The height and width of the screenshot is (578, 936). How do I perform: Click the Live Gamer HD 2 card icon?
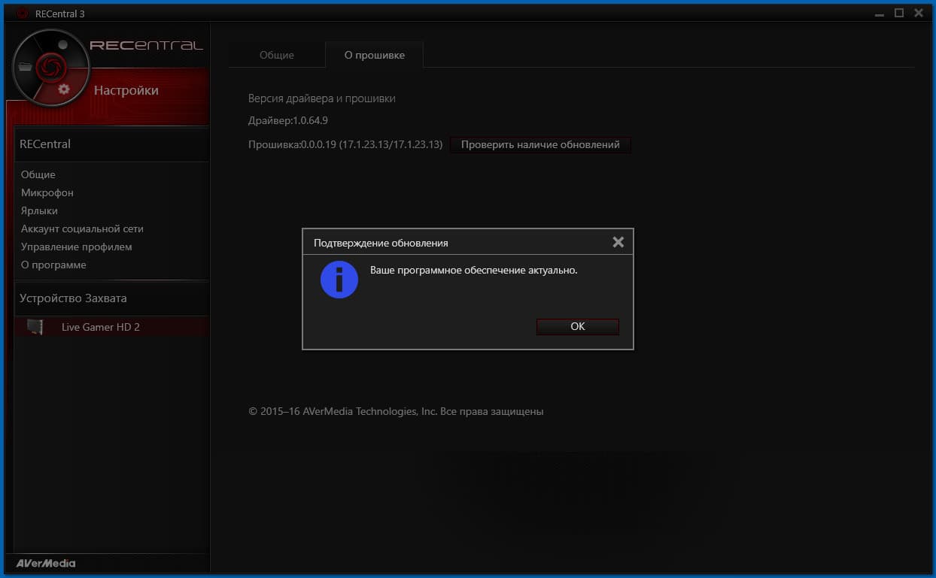(x=35, y=327)
